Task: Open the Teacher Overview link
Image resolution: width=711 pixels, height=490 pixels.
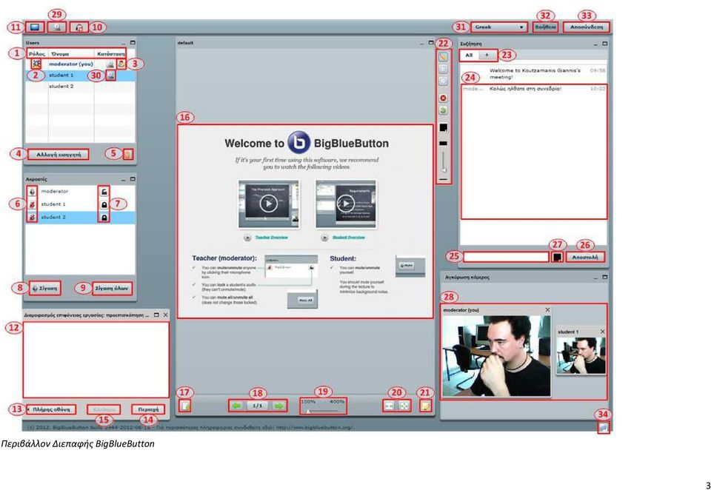Action: pos(272,238)
